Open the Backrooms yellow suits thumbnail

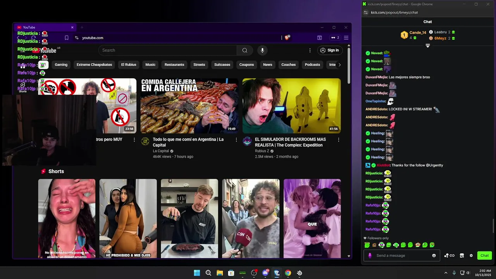291,106
